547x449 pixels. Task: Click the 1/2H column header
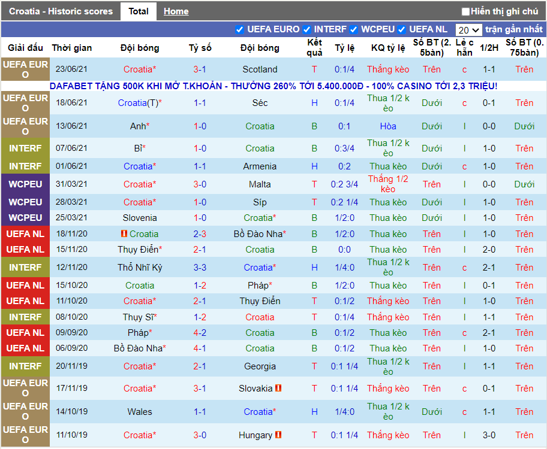pyautogui.click(x=489, y=48)
